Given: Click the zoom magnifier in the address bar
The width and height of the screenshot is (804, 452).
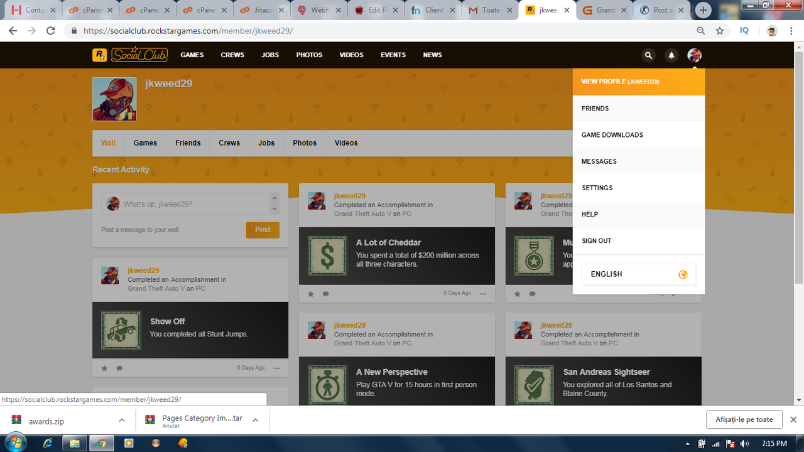Looking at the screenshot, I should [701, 31].
